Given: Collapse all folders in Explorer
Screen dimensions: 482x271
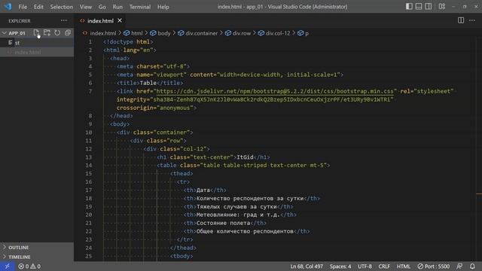Looking at the screenshot, I should [x=68, y=32].
